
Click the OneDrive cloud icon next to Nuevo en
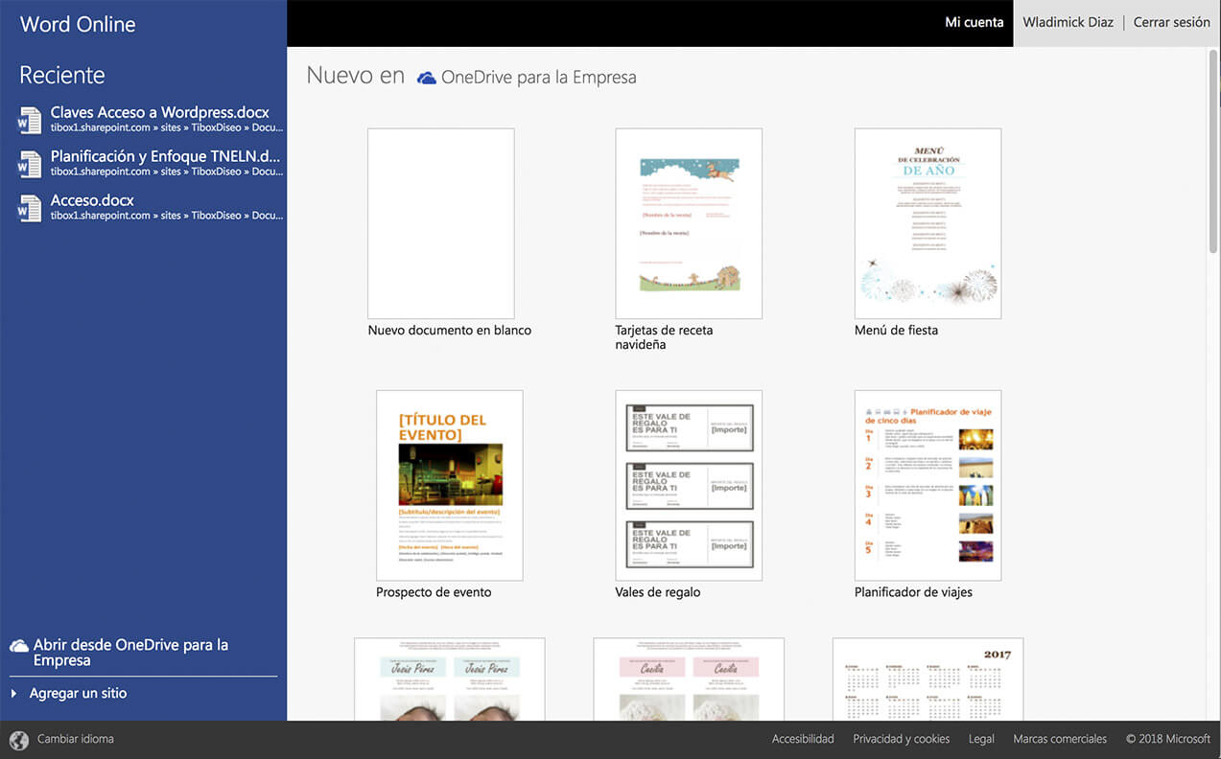pos(427,78)
